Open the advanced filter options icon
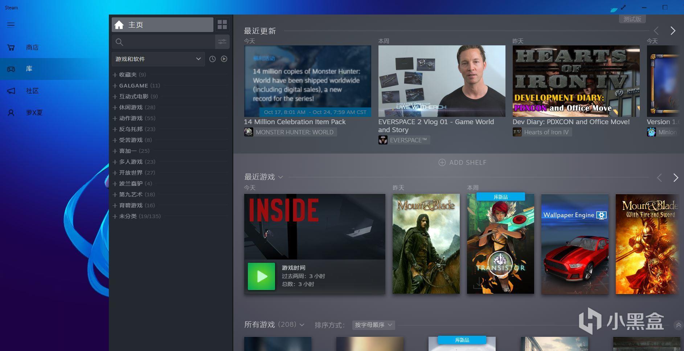 [222, 42]
